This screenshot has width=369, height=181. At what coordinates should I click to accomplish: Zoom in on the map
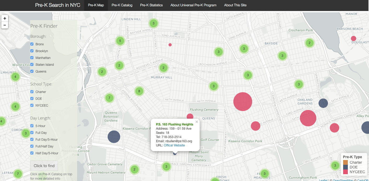click(5, 19)
